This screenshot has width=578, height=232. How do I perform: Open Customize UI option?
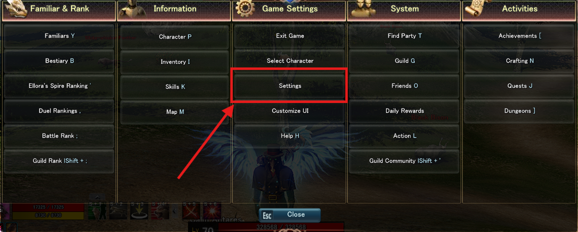point(290,110)
